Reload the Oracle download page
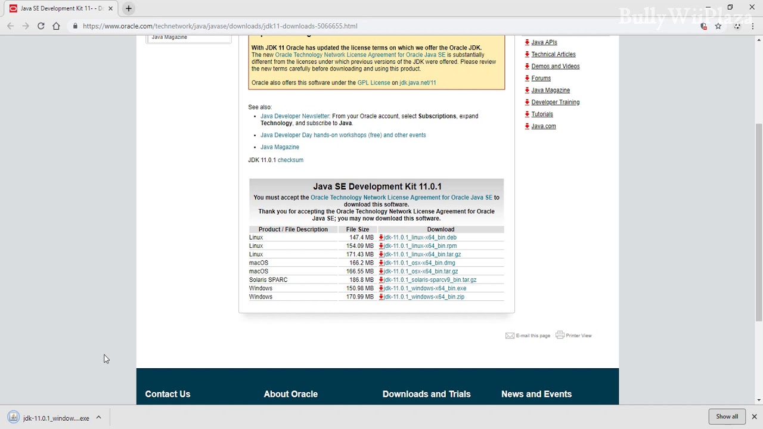 click(41, 26)
